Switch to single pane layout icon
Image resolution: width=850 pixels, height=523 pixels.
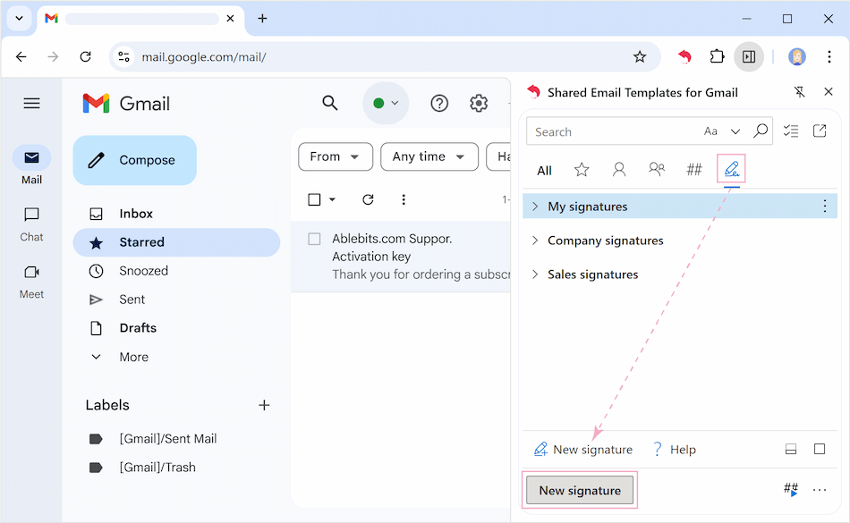[x=820, y=449]
